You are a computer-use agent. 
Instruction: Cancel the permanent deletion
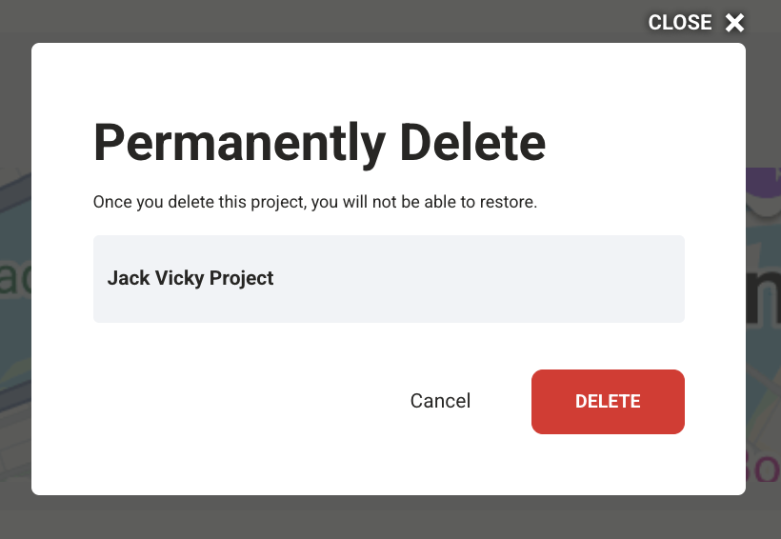coord(440,401)
